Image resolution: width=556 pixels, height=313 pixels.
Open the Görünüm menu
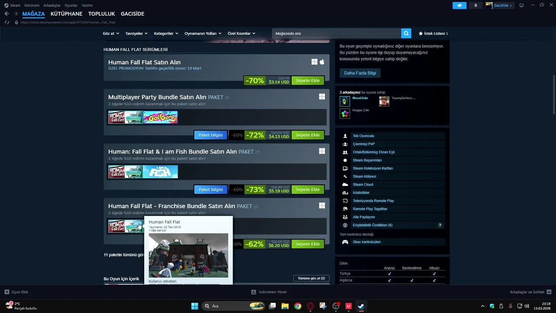(32, 5)
